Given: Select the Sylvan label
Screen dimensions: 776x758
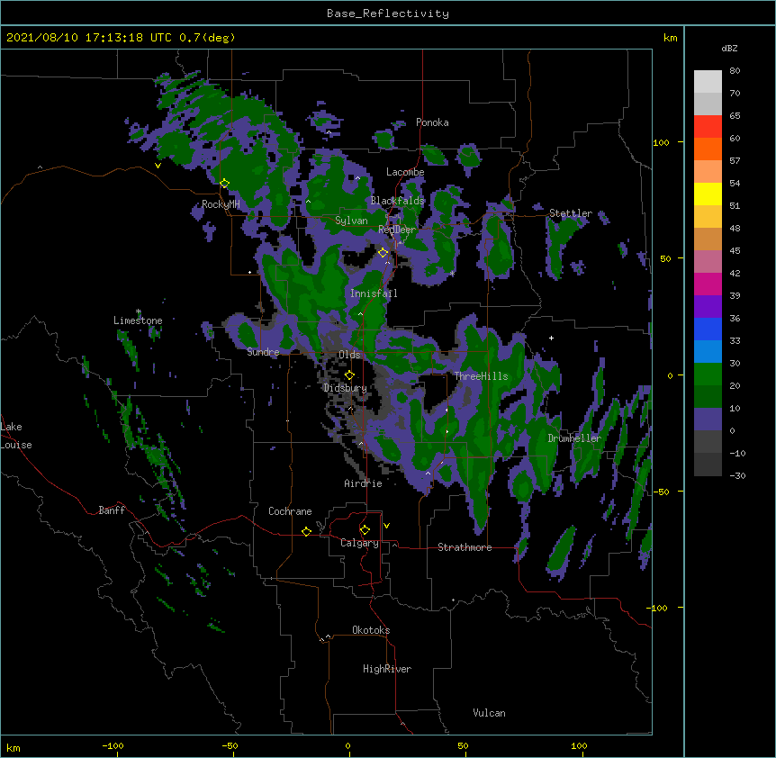Looking at the screenshot, I should coord(351,221).
